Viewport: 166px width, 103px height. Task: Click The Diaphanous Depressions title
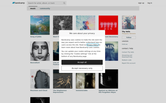60,91
